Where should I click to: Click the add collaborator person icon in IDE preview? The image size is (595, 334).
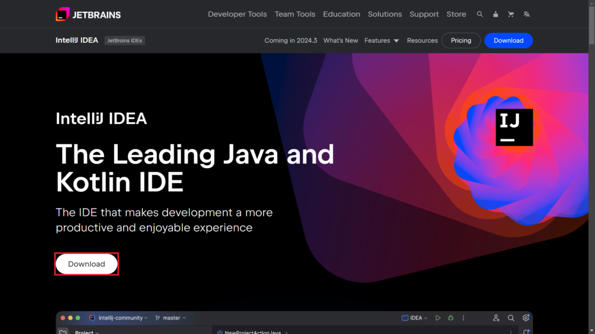click(496, 318)
